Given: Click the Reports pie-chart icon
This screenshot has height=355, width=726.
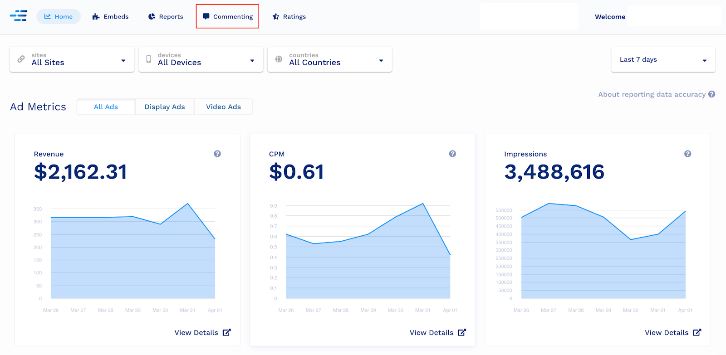Looking at the screenshot, I should (x=152, y=17).
